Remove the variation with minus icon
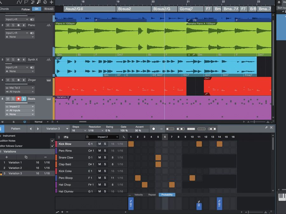The image size is (286, 214). pos(45,157)
